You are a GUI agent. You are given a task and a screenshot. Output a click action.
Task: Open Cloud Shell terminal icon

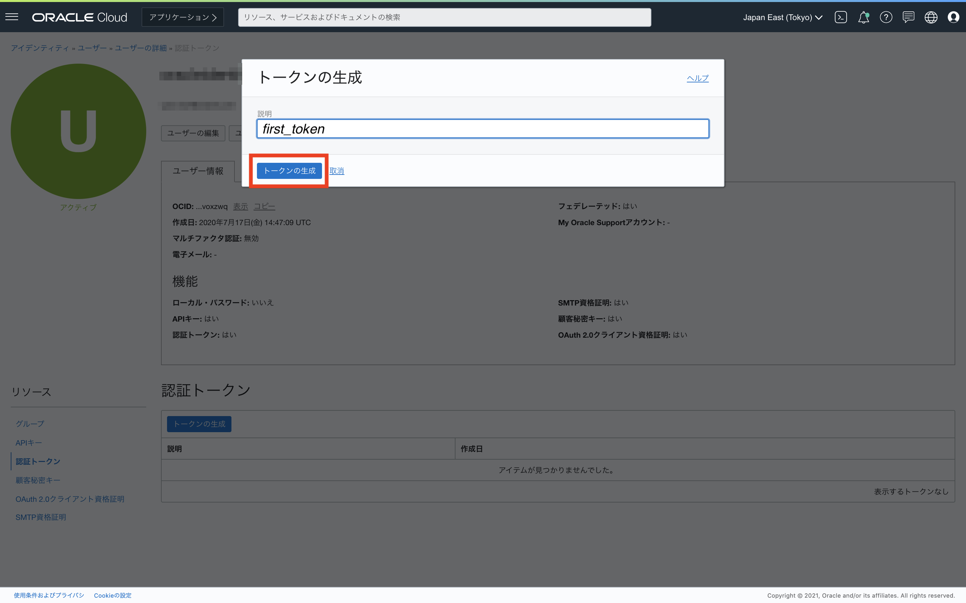[841, 17]
